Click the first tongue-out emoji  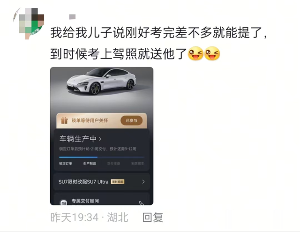coord(195,53)
